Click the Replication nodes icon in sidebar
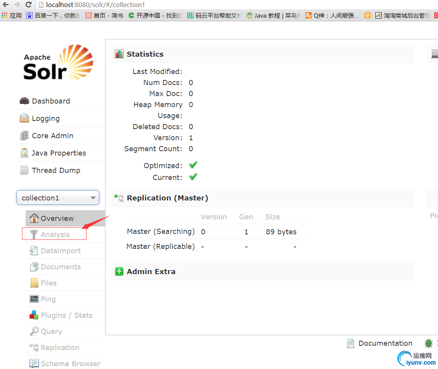 (34, 347)
